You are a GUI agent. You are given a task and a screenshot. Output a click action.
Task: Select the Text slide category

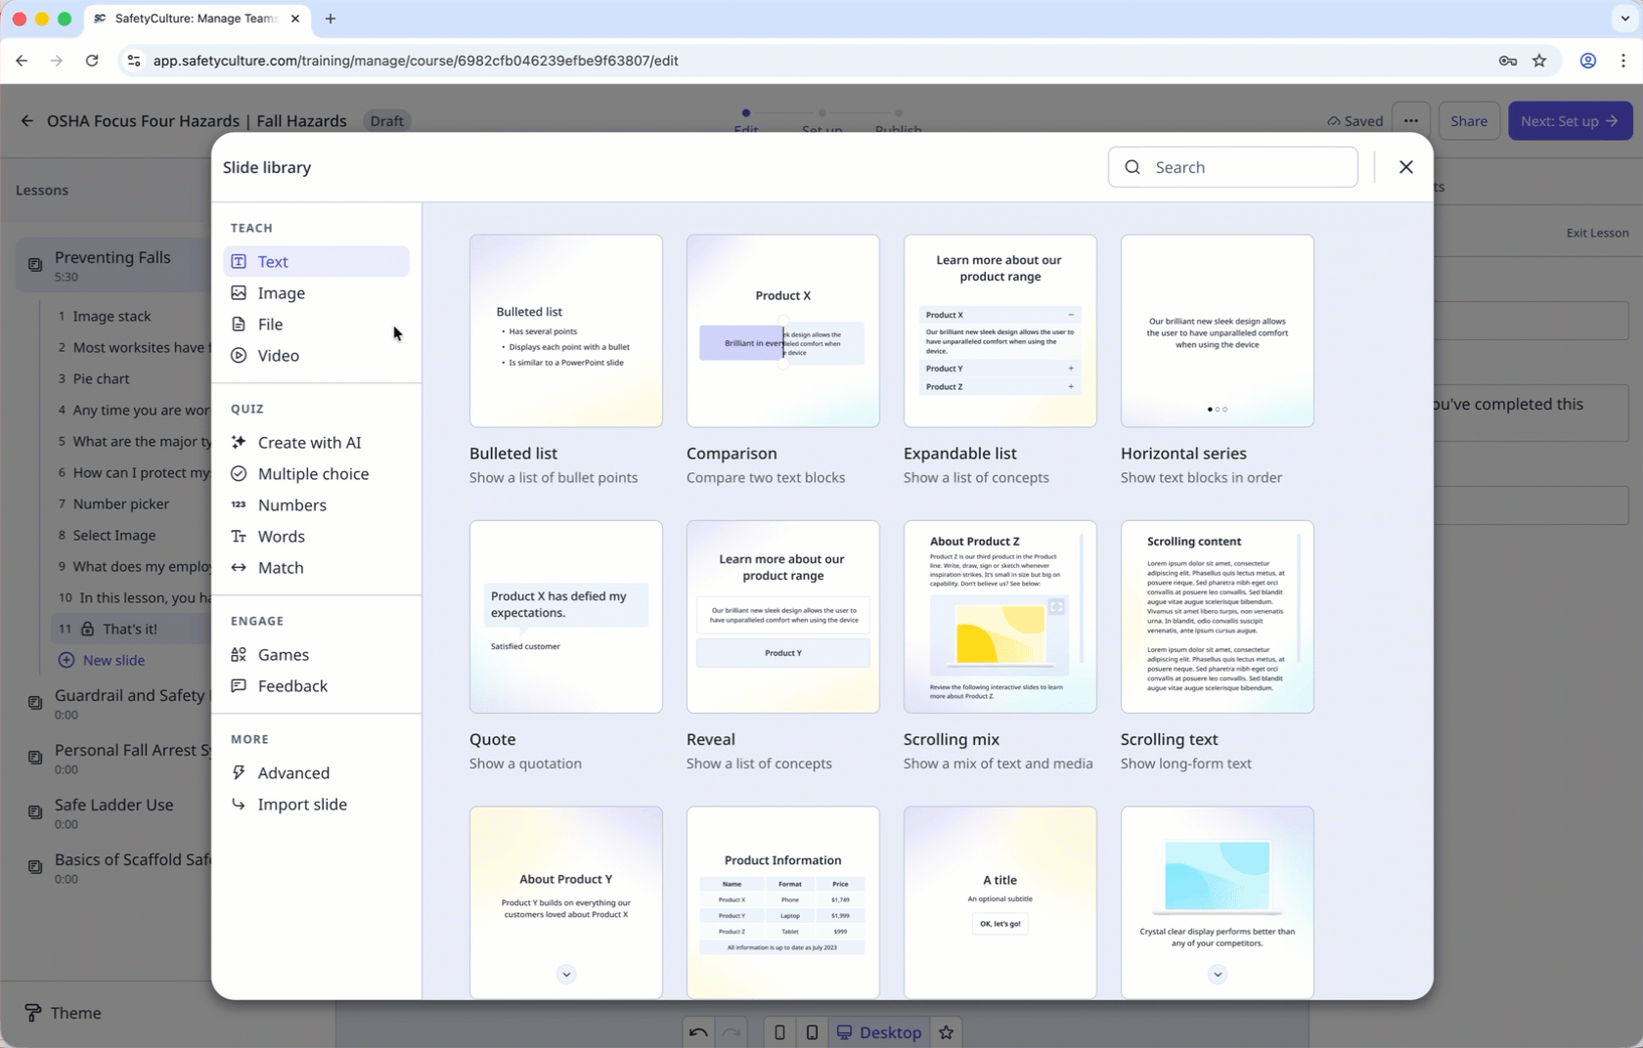(316, 261)
